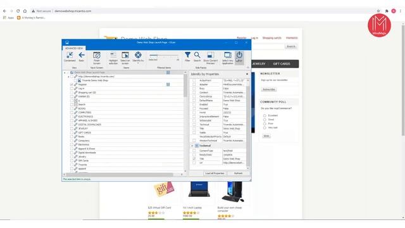Click the browser address bar
405x228 pixels.
pyautogui.click(x=201, y=11)
